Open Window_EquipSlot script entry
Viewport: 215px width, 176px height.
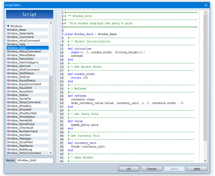20,88
